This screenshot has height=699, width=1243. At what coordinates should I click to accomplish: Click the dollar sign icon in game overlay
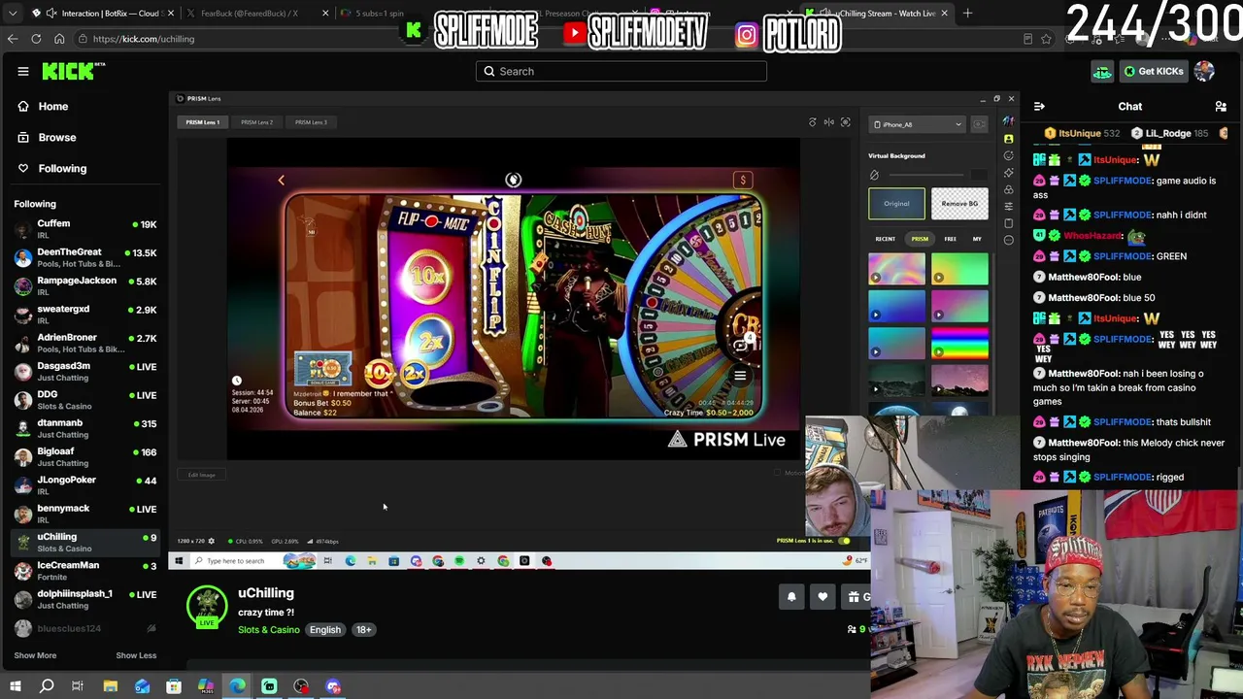[x=743, y=180]
